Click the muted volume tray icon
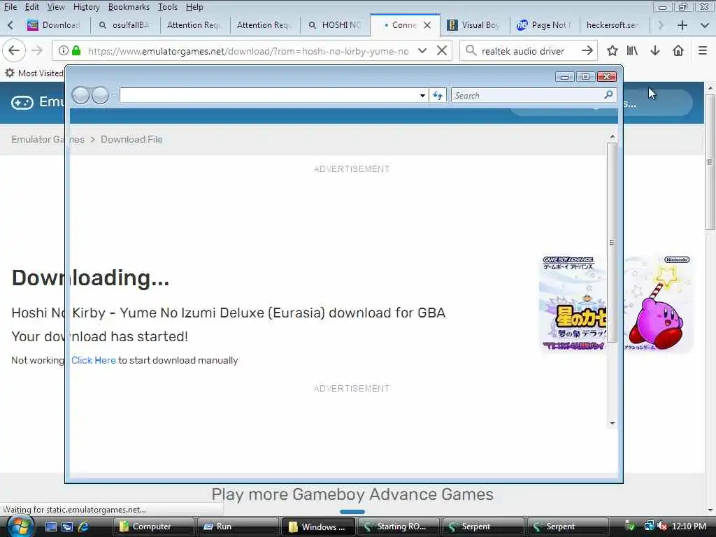Screen dimensions: 716x537 662,527
